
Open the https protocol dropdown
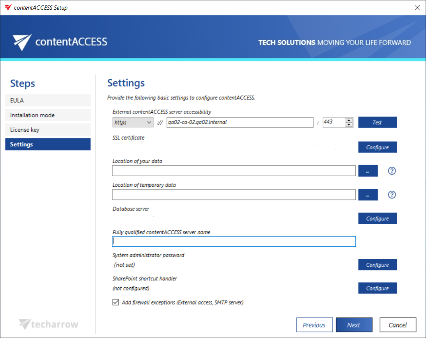pyautogui.click(x=133, y=122)
